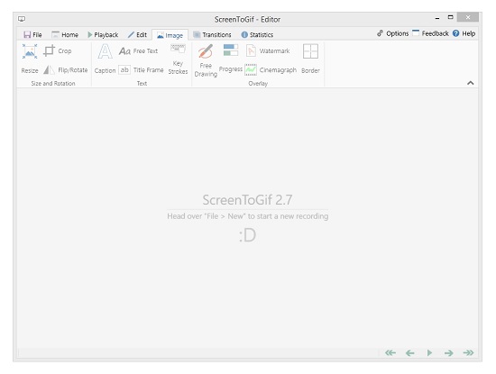The height and width of the screenshot is (374, 496).
Task: Minimize the Editor window
Action: (x=437, y=18)
